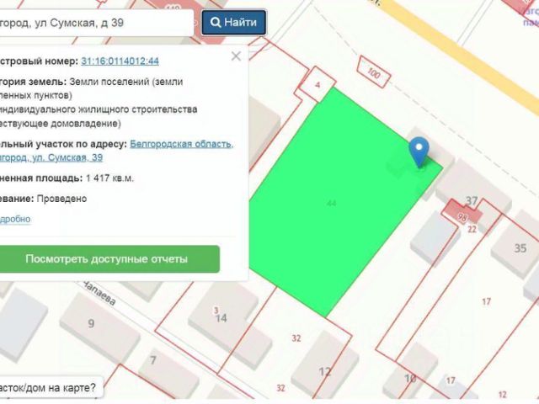Click building number 7 on map

pyautogui.click(x=153, y=360)
